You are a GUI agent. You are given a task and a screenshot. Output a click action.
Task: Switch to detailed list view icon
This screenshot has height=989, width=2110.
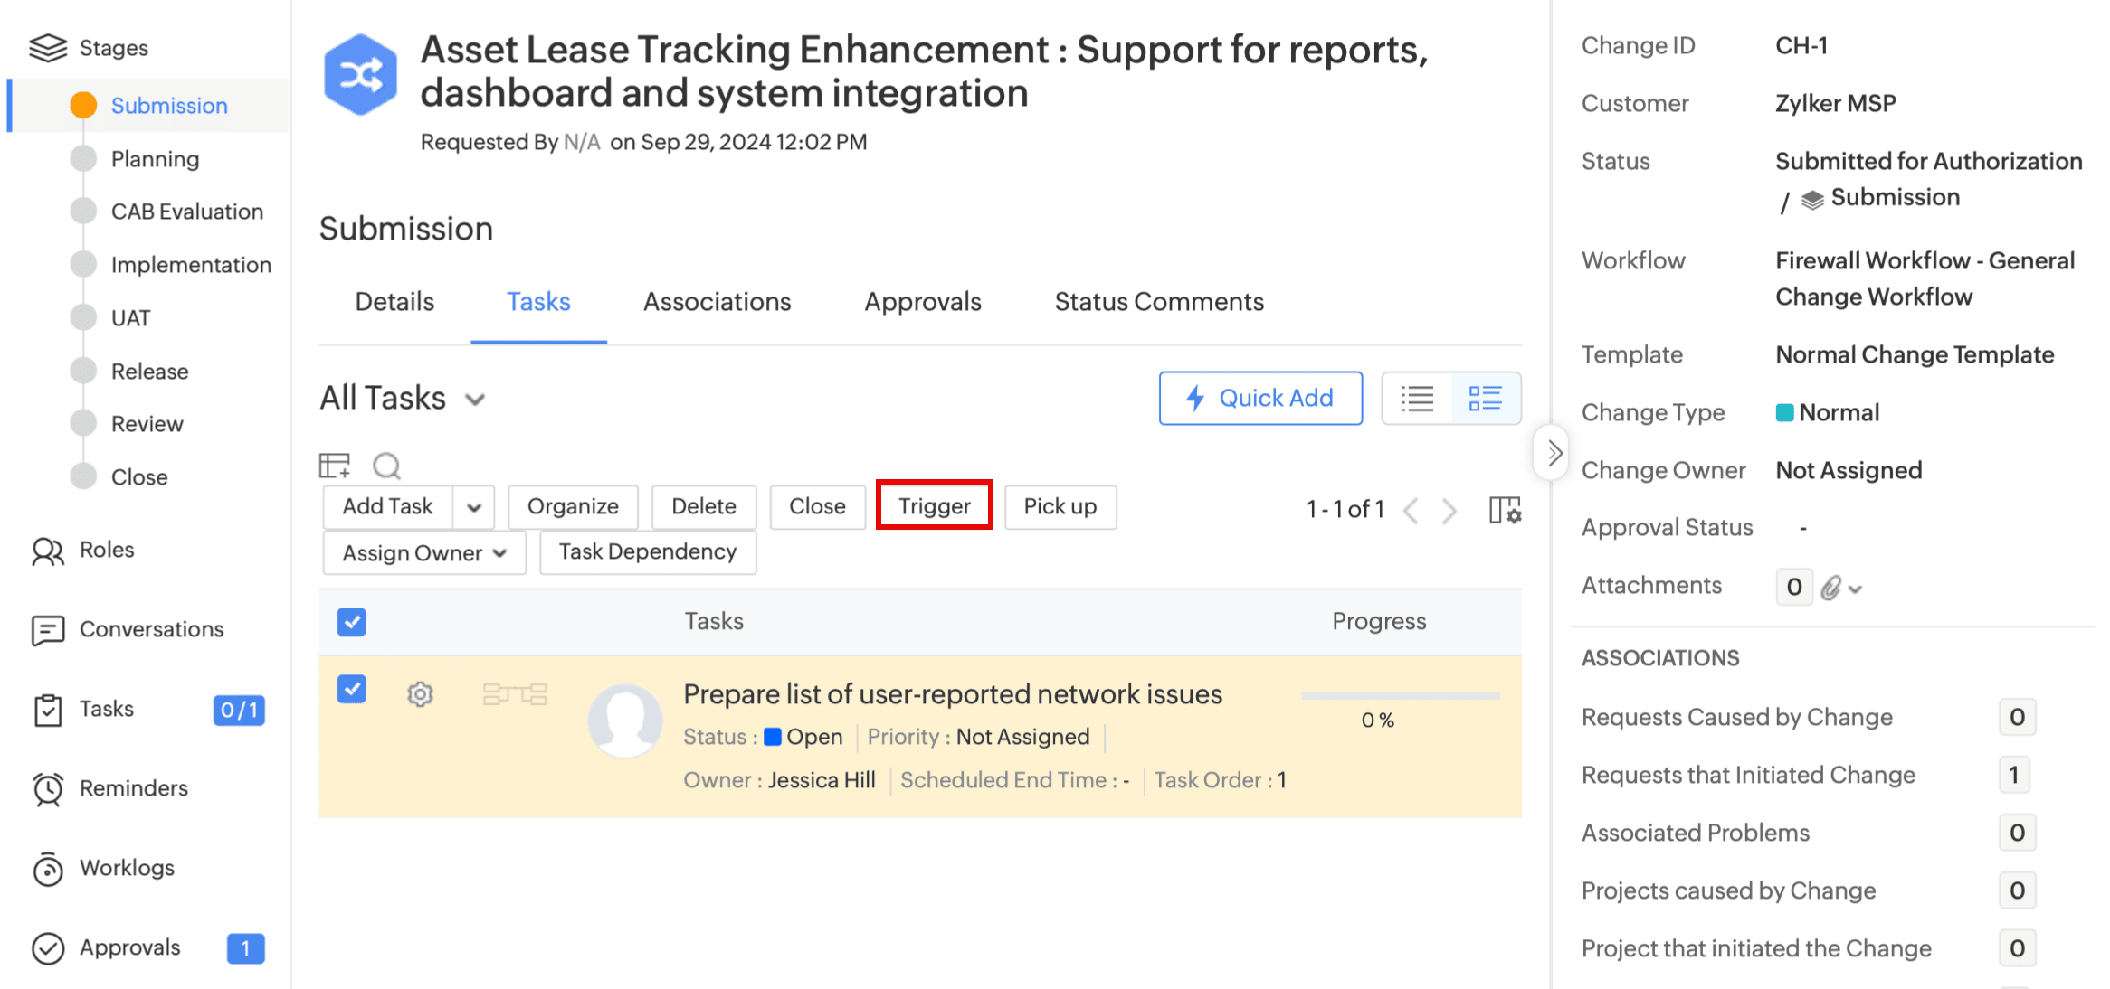pos(1485,399)
